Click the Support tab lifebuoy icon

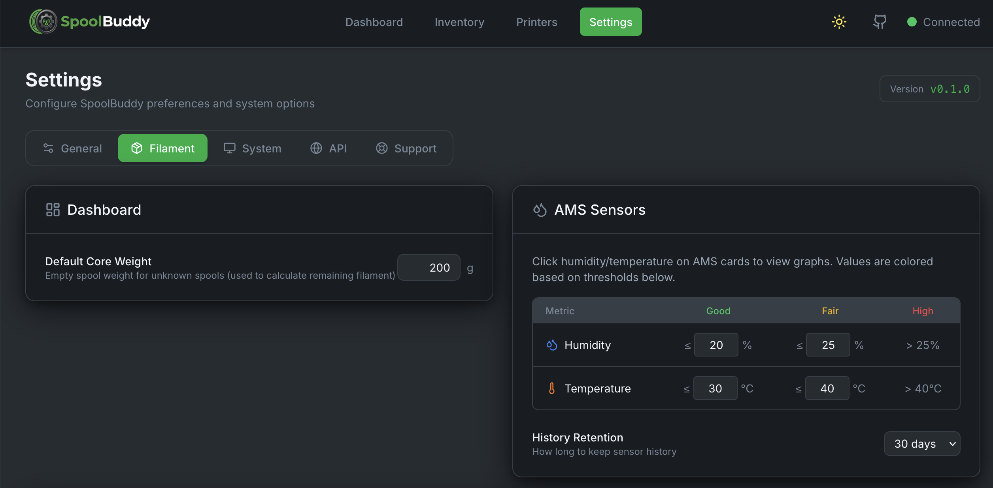(x=381, y=148)
